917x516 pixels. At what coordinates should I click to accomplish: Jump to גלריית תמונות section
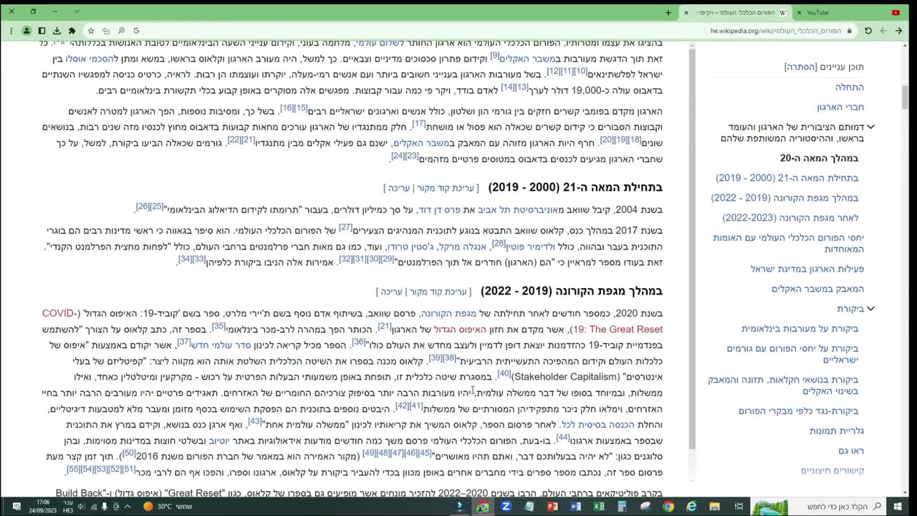pos(837,431)
